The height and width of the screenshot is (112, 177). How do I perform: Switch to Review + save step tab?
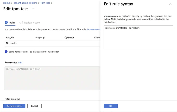30,23
